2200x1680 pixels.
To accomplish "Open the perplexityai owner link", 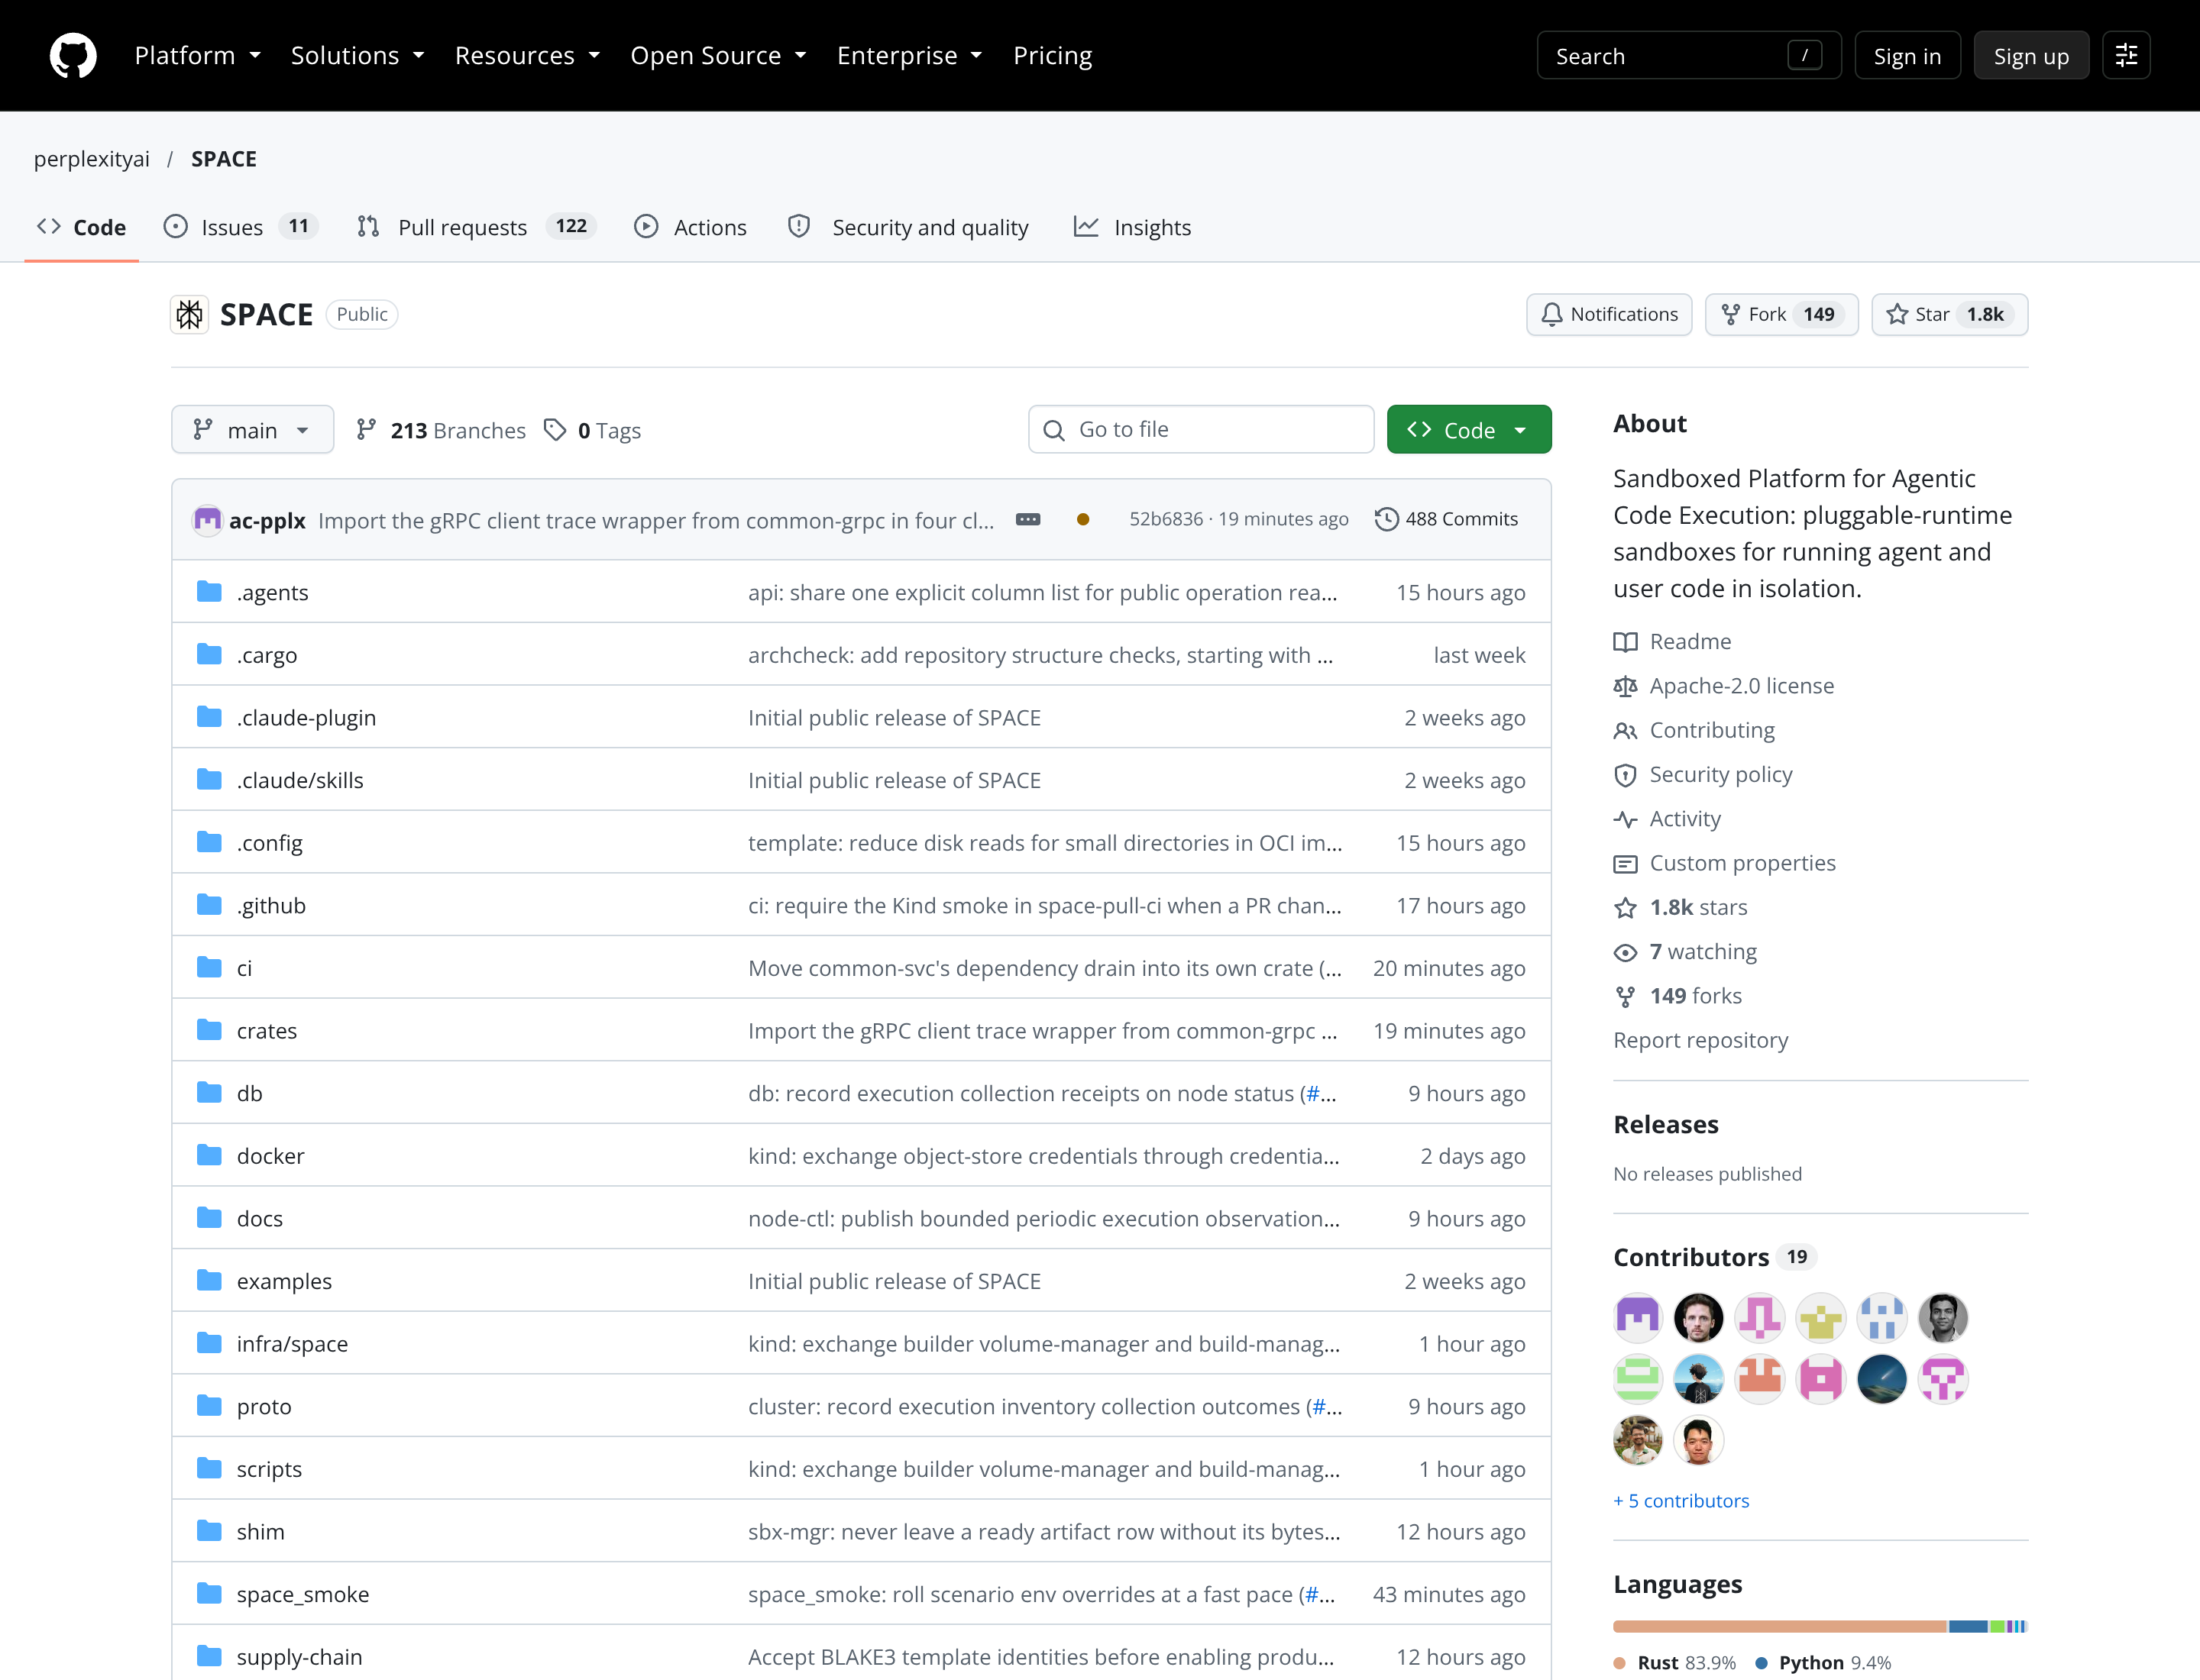I will [x=91, y=159].
